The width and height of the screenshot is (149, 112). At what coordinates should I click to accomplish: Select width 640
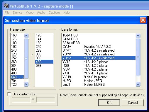tap(17, 77)
